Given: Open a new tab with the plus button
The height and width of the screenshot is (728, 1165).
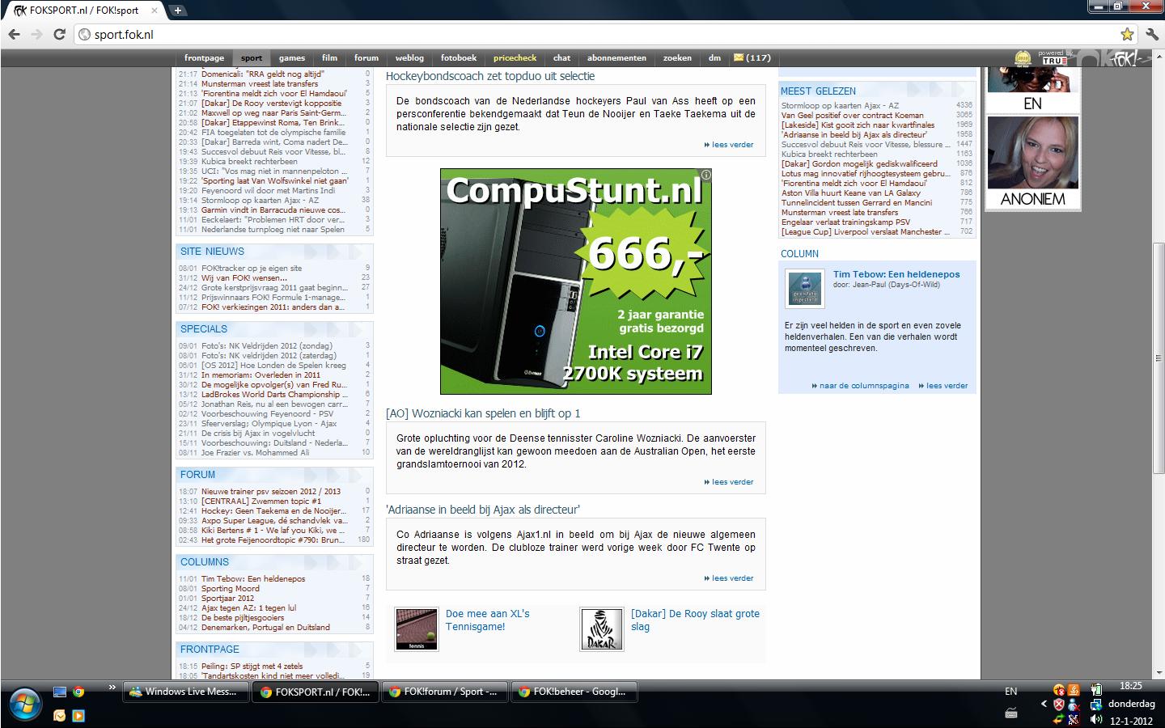Looking at the screenshot, I should (x=178, y=11).
